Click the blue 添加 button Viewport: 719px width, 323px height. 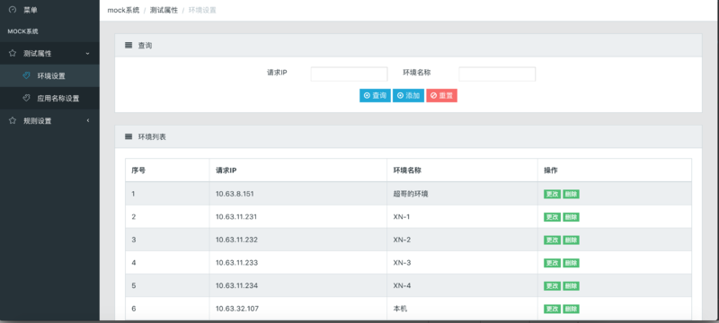click(409, 96)
